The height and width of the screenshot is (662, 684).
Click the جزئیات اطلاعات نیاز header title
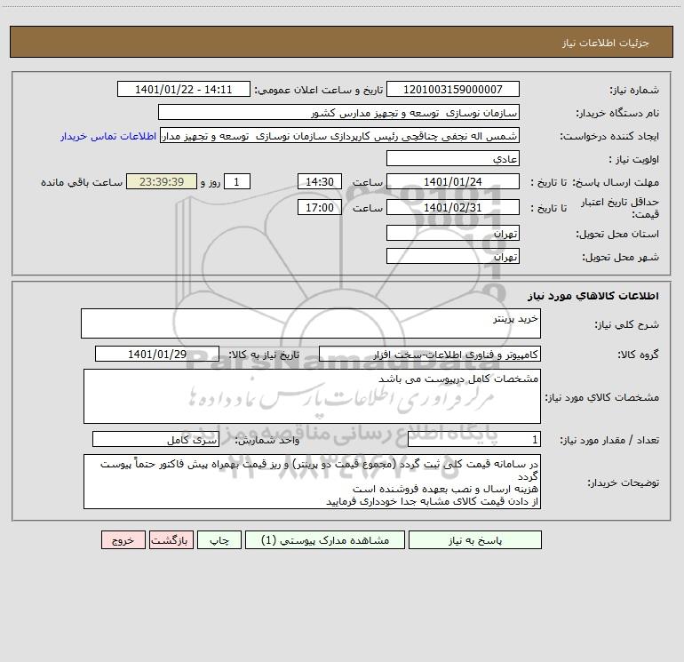pos(605,43)
